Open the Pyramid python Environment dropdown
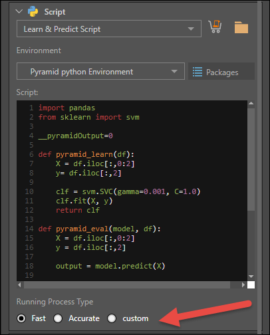 click(x=100, y=71)
